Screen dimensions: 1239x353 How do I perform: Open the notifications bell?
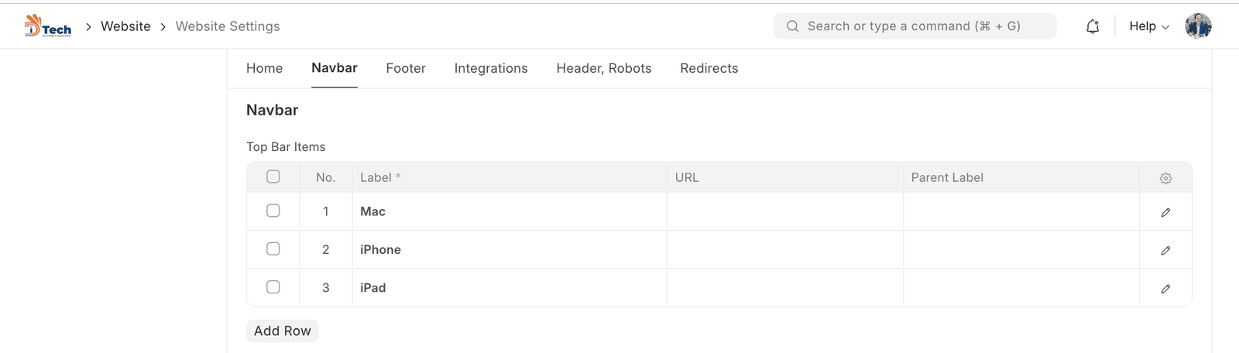coord(1092,26)
